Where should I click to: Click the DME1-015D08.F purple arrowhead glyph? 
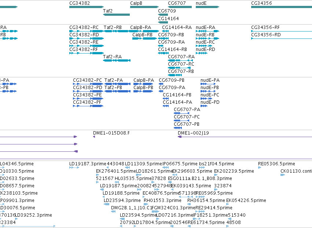(94, 137)
